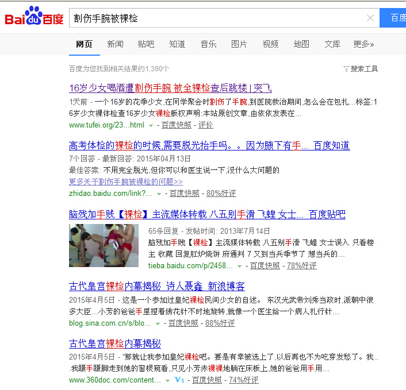Open the 古代皇宫裸检内幕揭秘 新浪博客 result
The width and height of the screenshot is (406, 390).
click(157, 287)
